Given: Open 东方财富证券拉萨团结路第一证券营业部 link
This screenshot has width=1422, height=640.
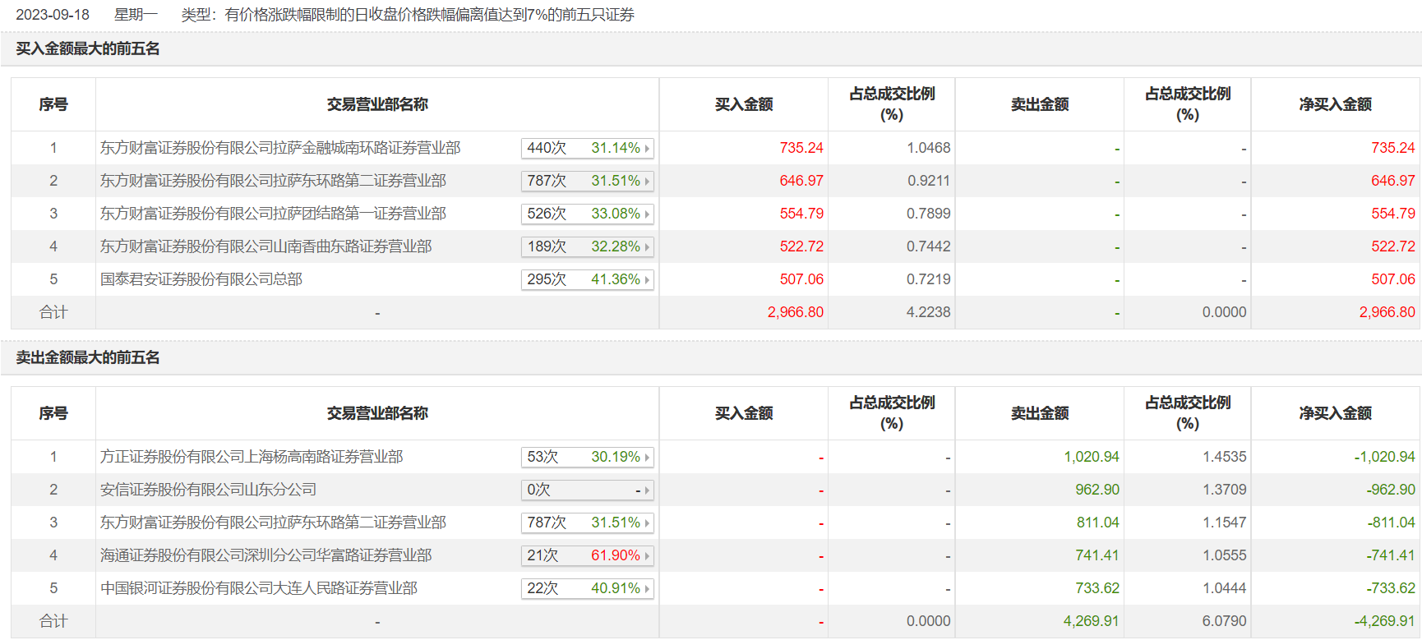Looking at the screenshot, I should coord(273,214).
